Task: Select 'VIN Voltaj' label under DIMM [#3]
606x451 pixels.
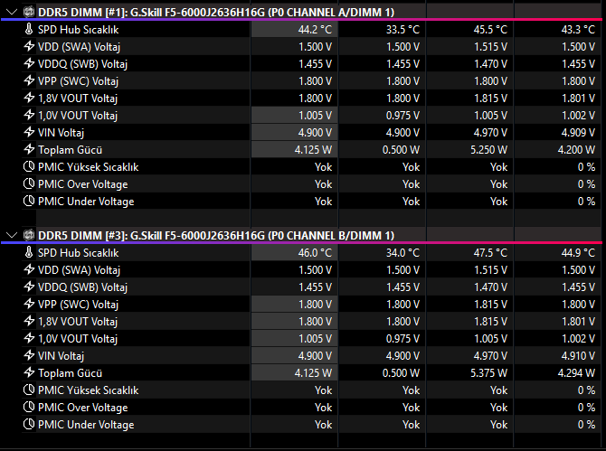Action: [x=61, y=356]
